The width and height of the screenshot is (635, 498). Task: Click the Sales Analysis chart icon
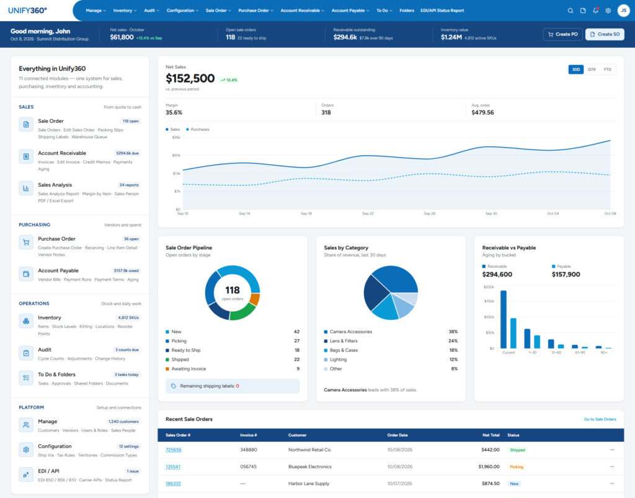tap(26, 189)
